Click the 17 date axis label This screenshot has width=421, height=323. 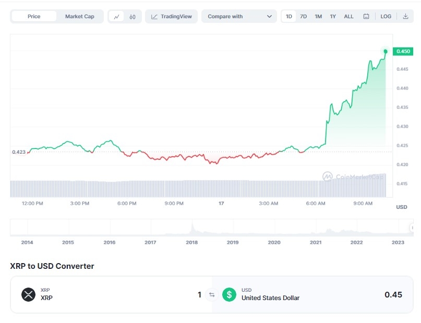(x=221, y=203)
